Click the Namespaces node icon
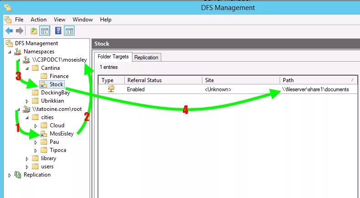Screen dimensions: 360x198 click(x=18, y=52)
